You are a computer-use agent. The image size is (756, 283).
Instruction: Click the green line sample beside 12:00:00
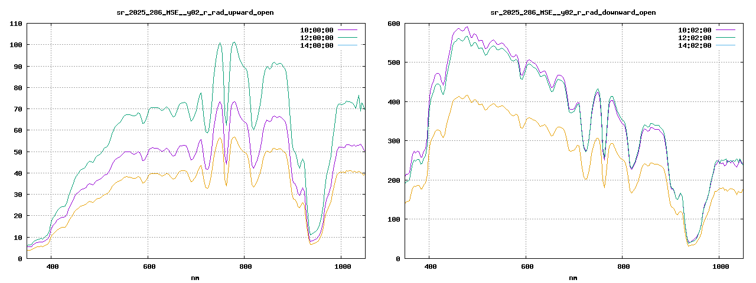[347, 38]
